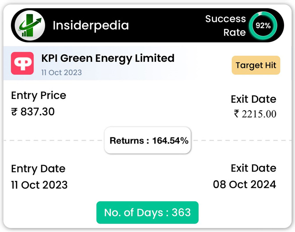This screenshot has height=232, width=295.
Task: Click the 92% success rate ring
Action: (263, 25)
